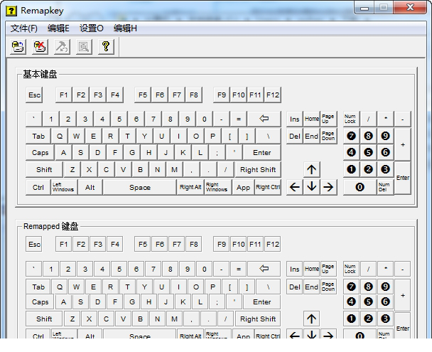The width and height of the screenshot is (432, 352).
Task: Click the Remapkey title bar app icon
Action: 11,11
